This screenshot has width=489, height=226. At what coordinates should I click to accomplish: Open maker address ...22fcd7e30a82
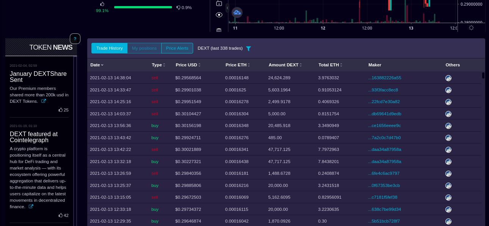point(384,102)
